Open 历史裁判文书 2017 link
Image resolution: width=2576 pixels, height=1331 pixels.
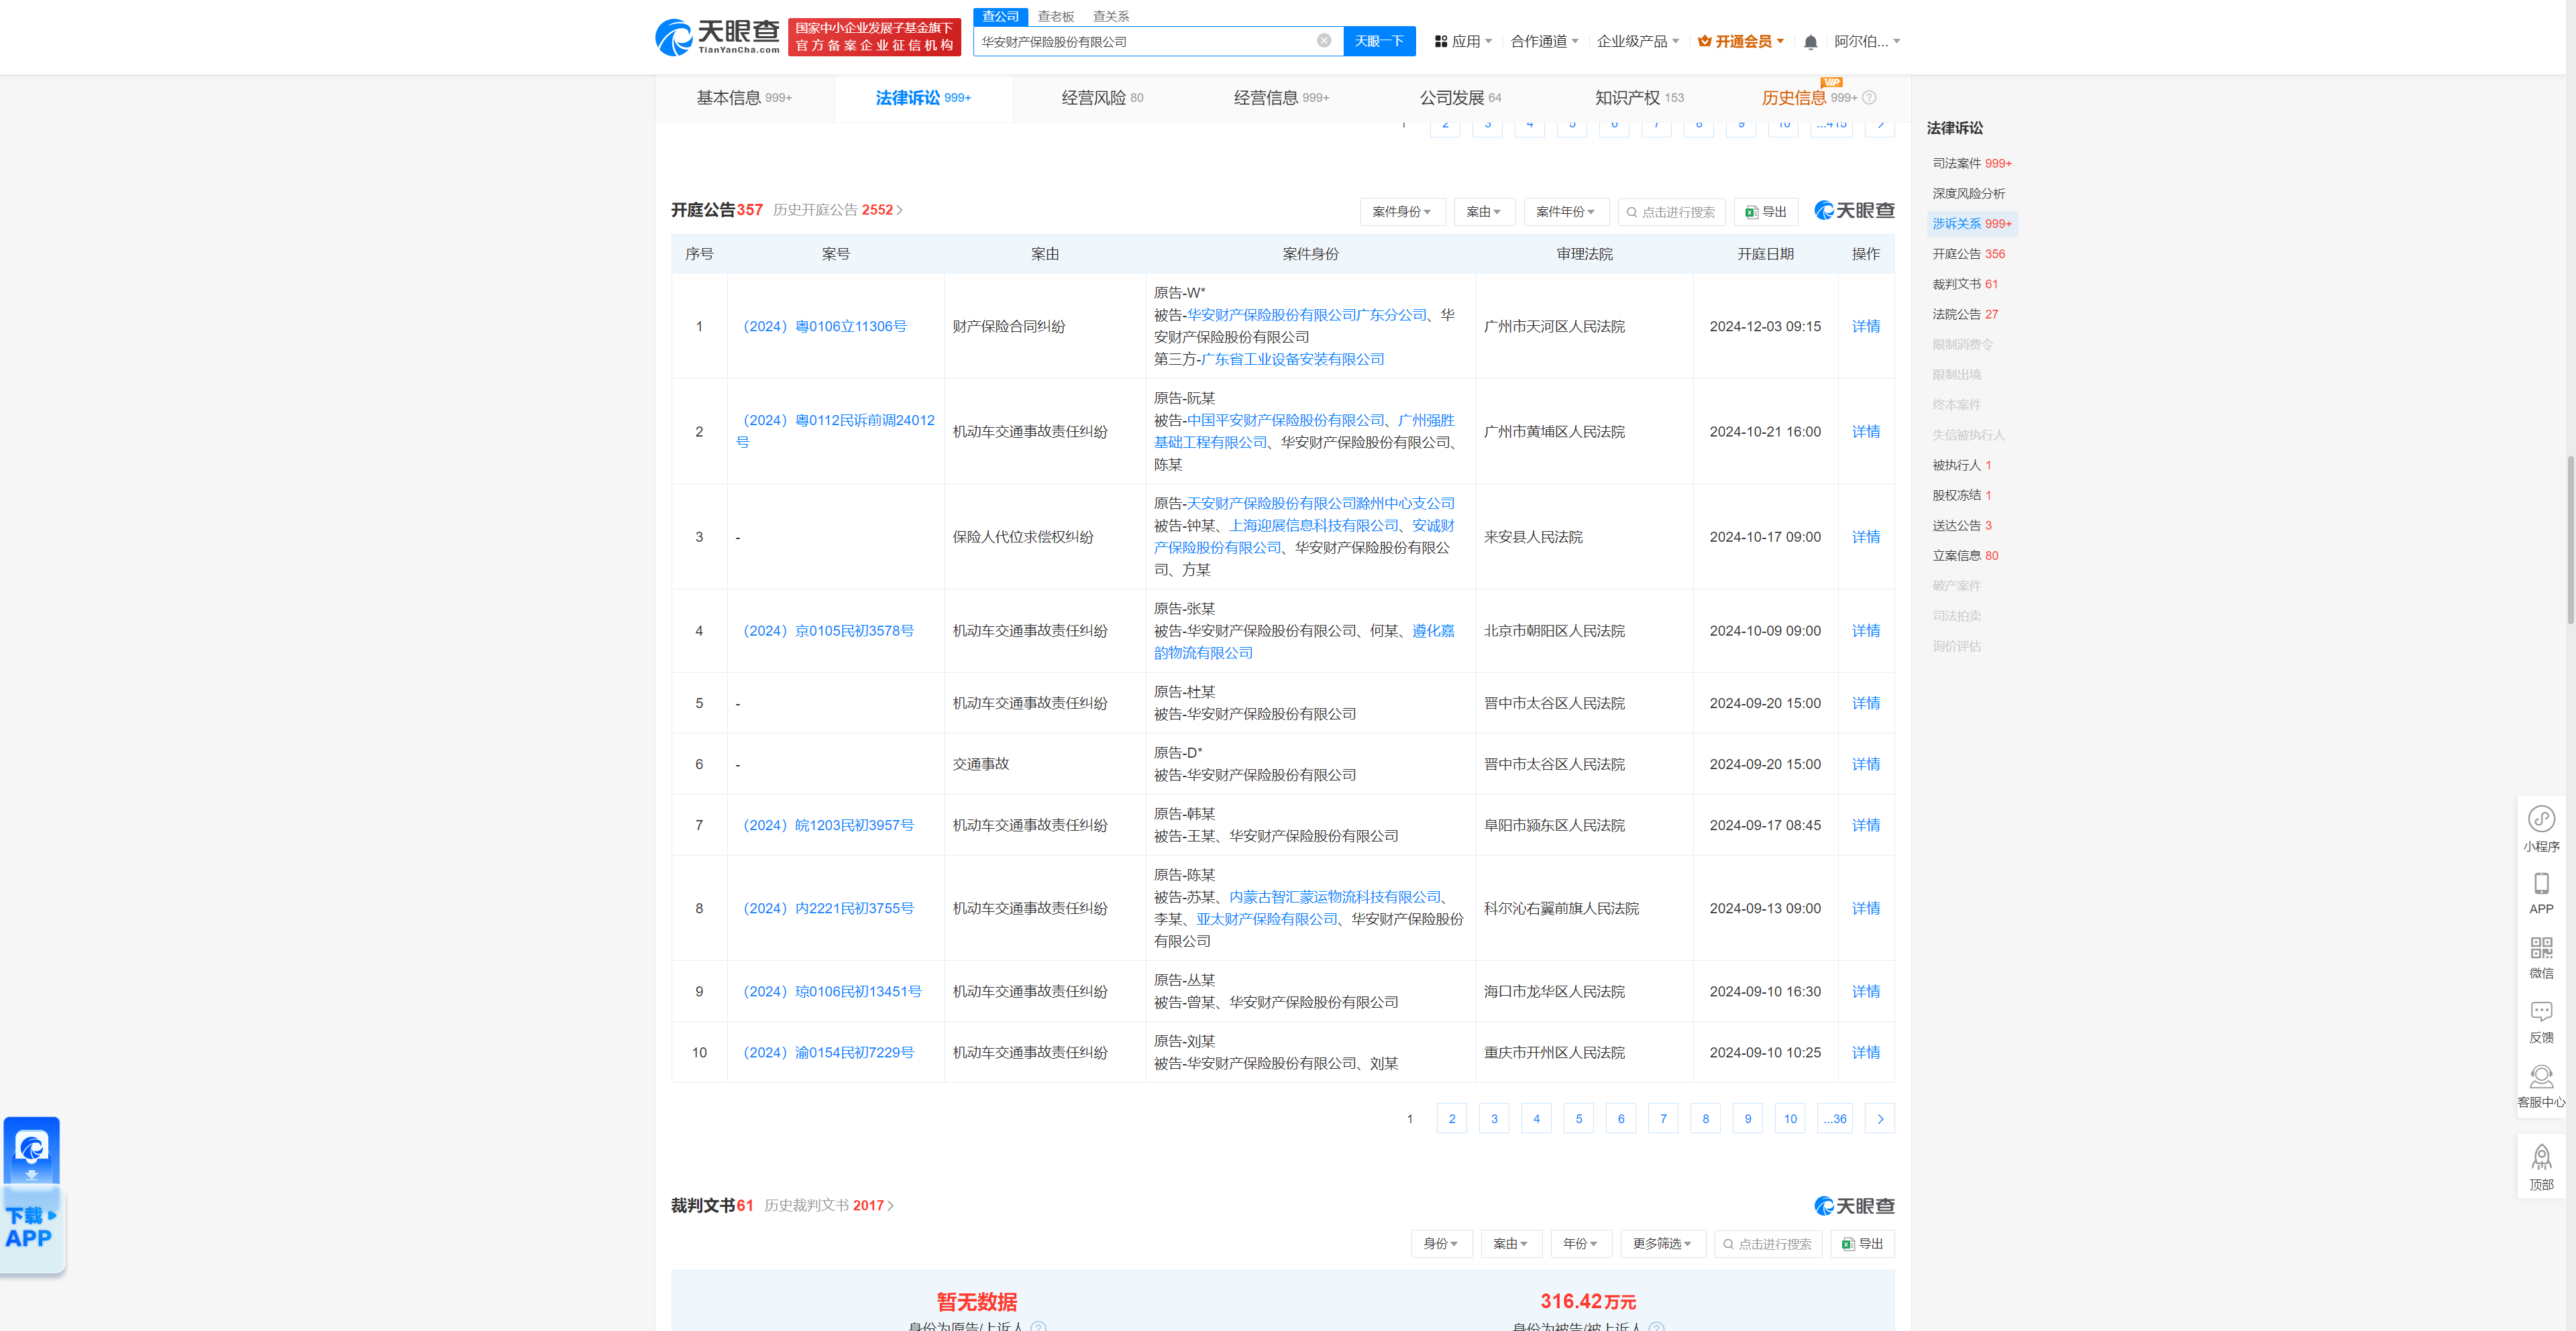pos(829,1206)
